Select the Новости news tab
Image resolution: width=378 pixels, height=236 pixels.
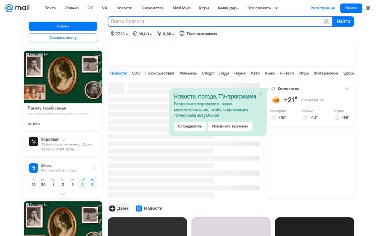pyautogui.click(x=118, y=73)
